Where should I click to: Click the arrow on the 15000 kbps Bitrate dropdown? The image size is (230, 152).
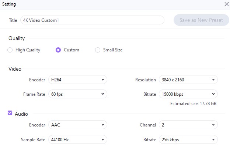pos(213,94)
